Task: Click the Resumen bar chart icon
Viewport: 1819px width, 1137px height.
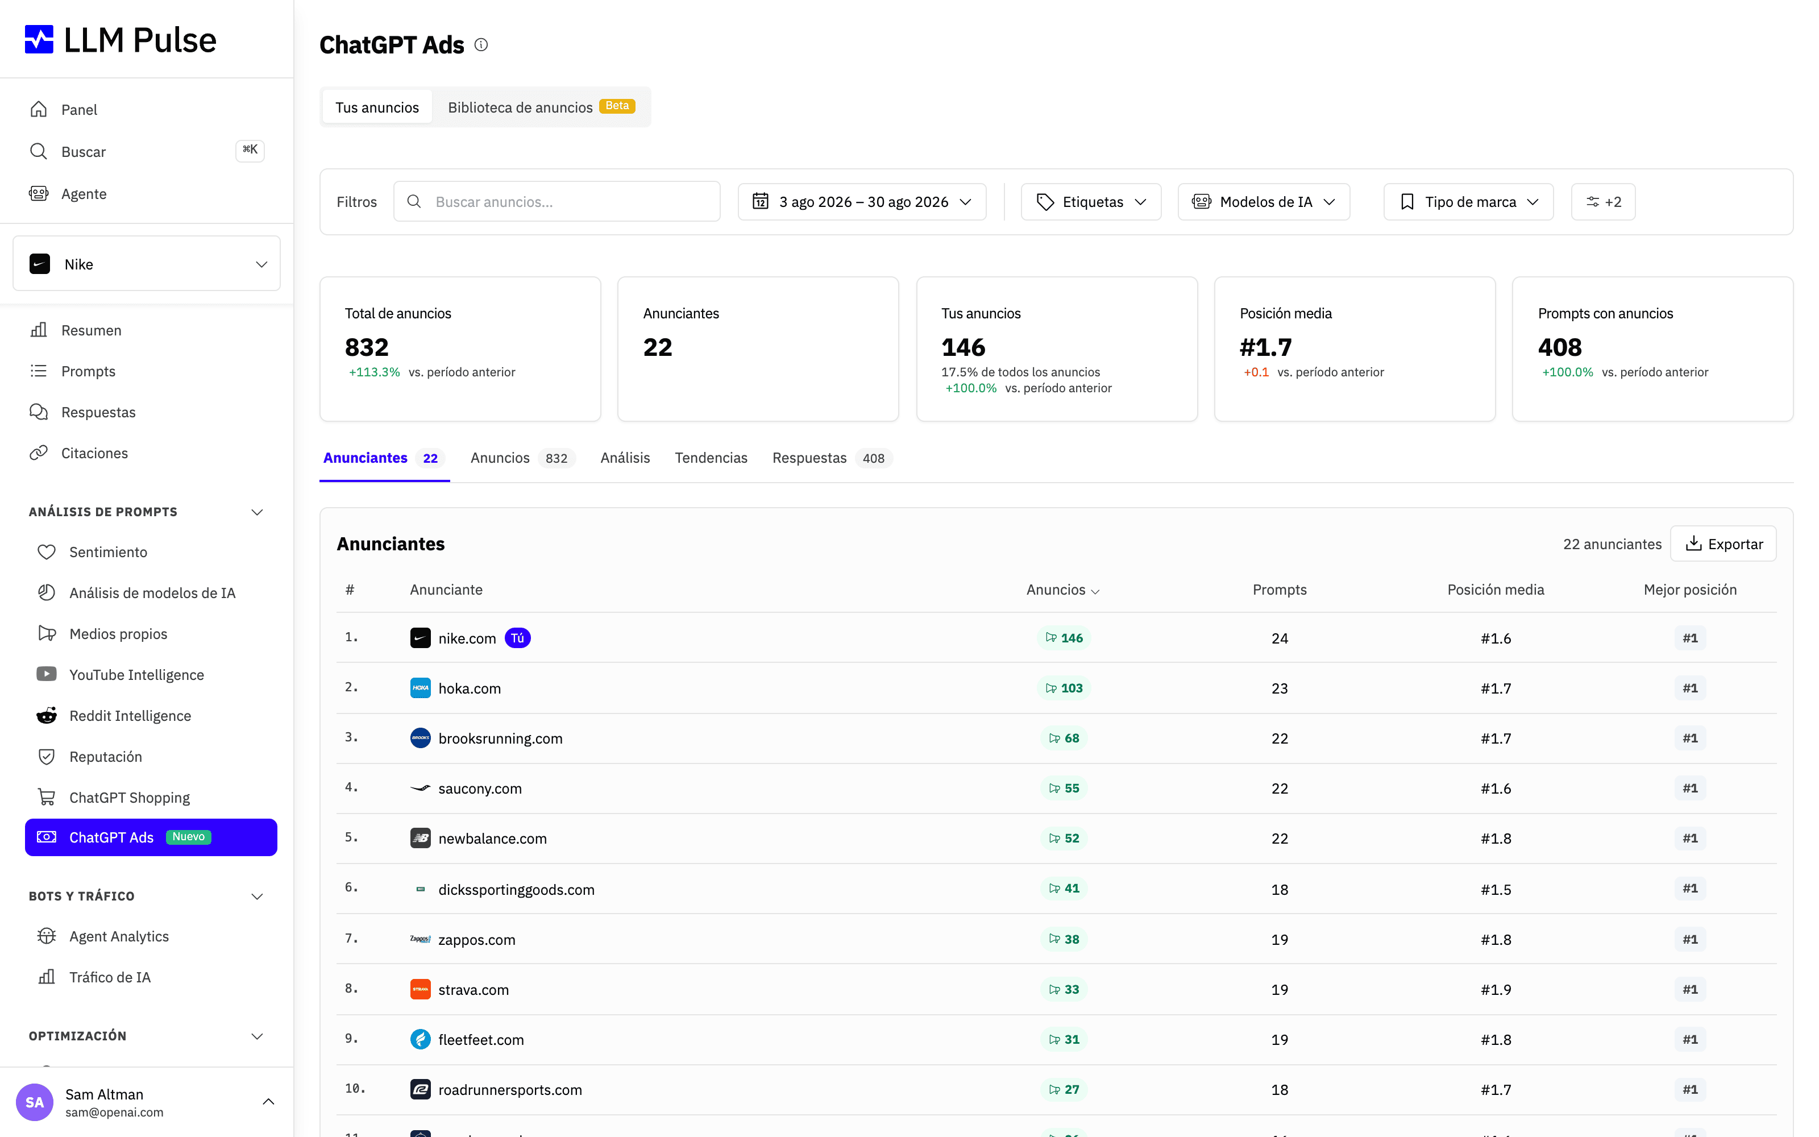Action: pyautogui.click(x=38, y=329)
